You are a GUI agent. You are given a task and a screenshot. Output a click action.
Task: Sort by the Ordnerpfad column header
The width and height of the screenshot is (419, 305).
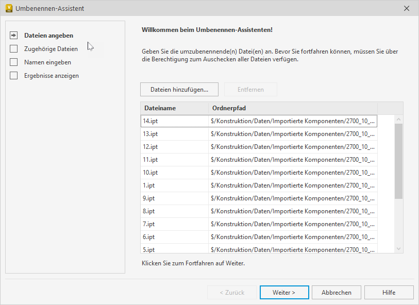click(292, 108)
